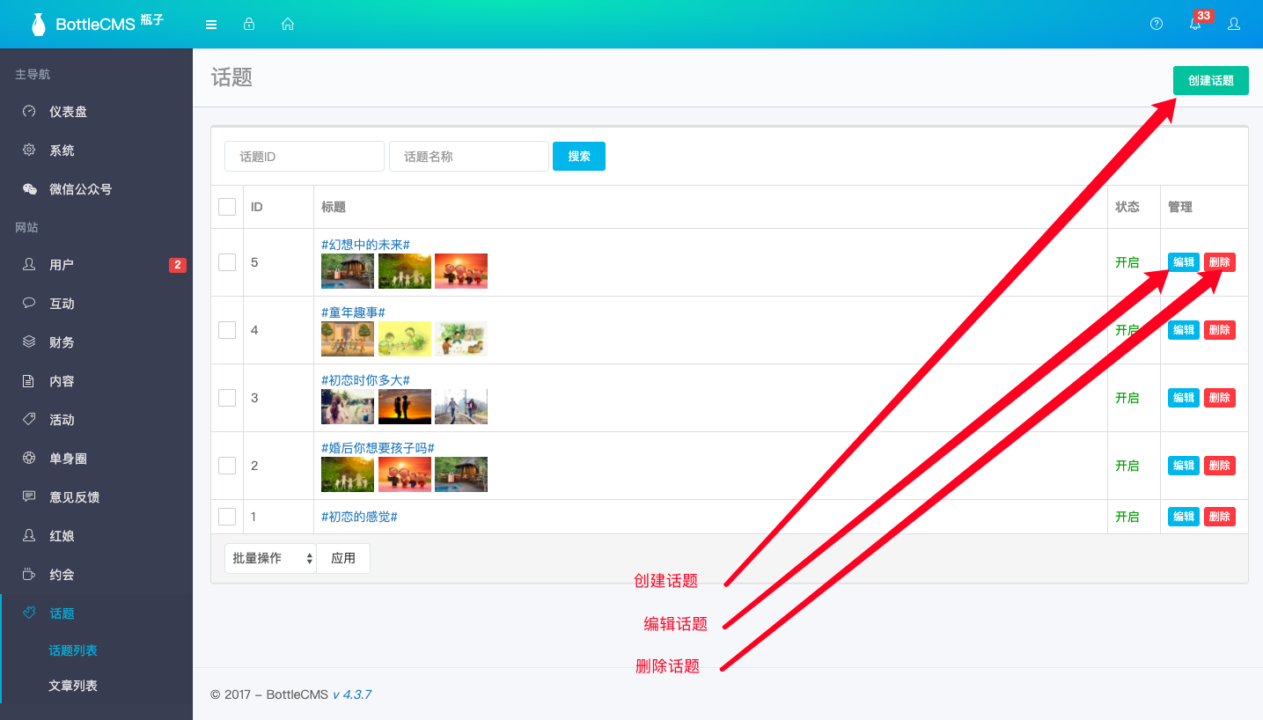Click the red badge 2 beside 用户

(x=178, y=265)
